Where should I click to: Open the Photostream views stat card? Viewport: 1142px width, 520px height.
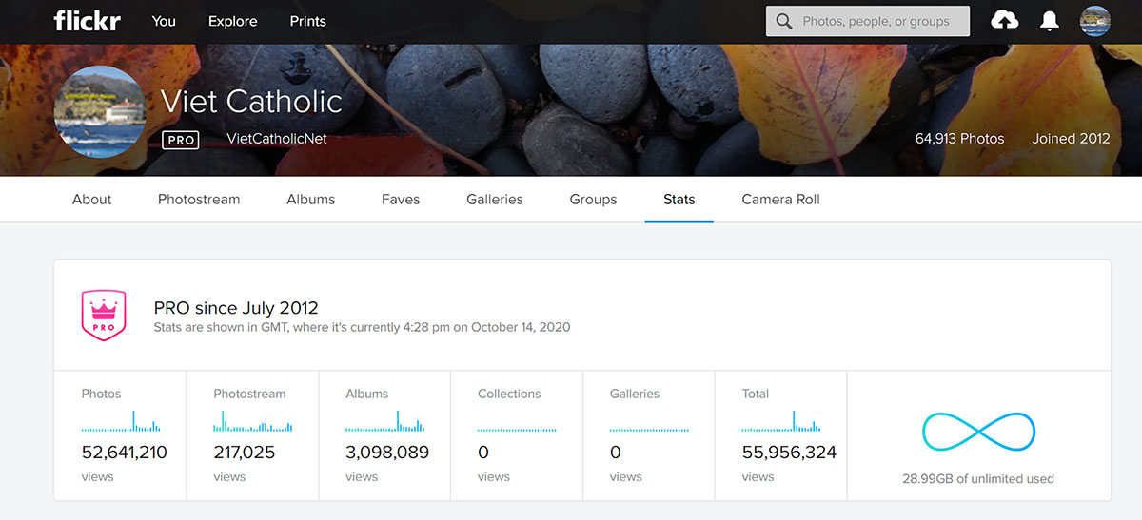[x=252, y=435]
